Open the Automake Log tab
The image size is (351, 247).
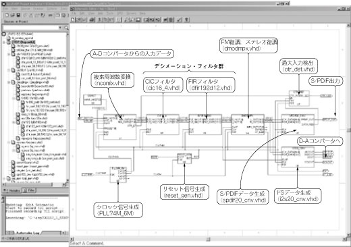27,233
